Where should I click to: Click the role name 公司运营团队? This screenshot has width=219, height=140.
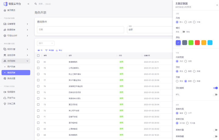(x=74, y=68)
